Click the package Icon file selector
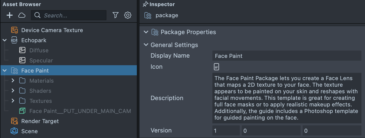This screenshot has width=365, height=138. [x=216, y=67]
